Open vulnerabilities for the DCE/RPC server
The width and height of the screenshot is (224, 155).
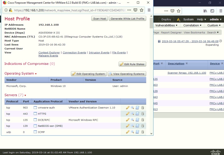(137, 120)
